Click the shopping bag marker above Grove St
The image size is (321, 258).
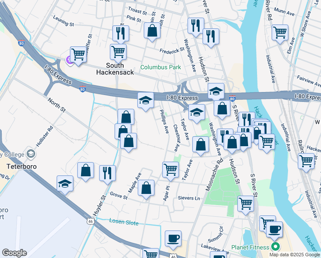pos(146,188)
